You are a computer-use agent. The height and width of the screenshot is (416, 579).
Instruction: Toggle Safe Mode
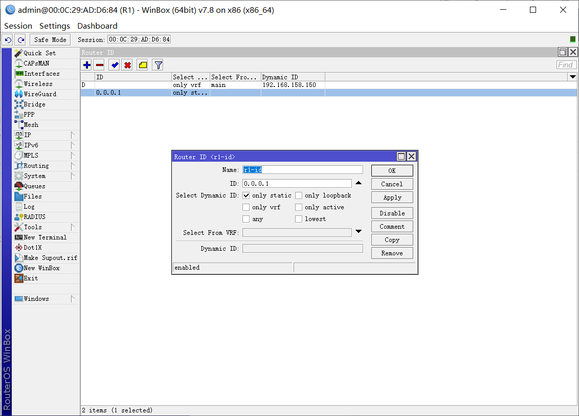coord(50,39)
